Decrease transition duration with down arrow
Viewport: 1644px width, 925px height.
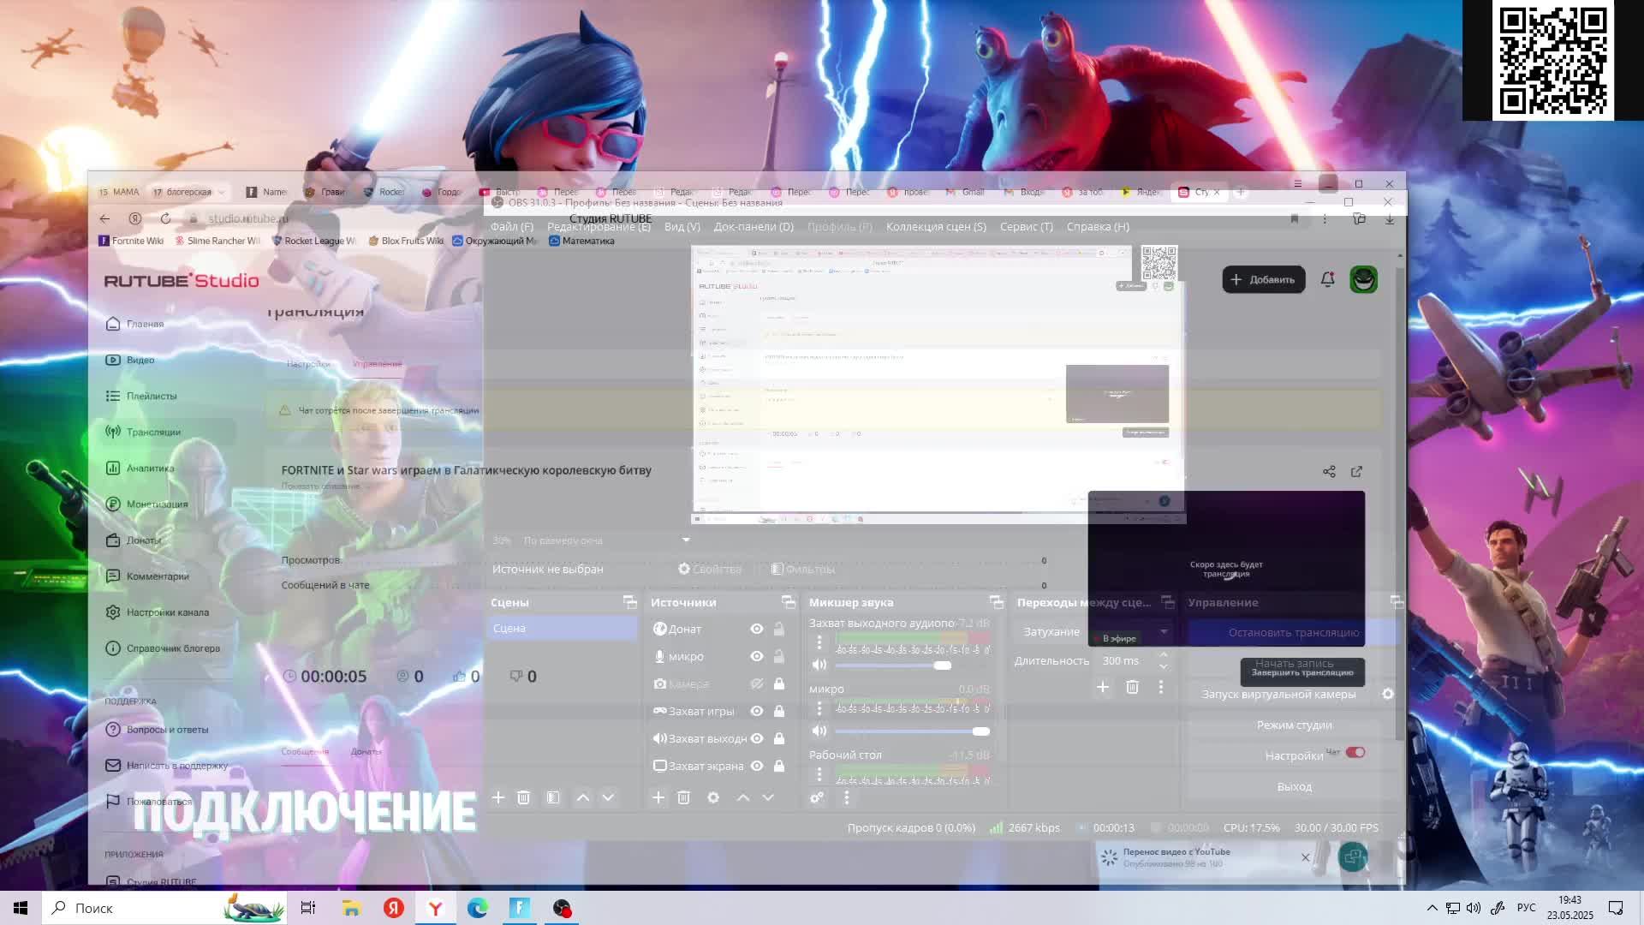[x=1163, y=666]
